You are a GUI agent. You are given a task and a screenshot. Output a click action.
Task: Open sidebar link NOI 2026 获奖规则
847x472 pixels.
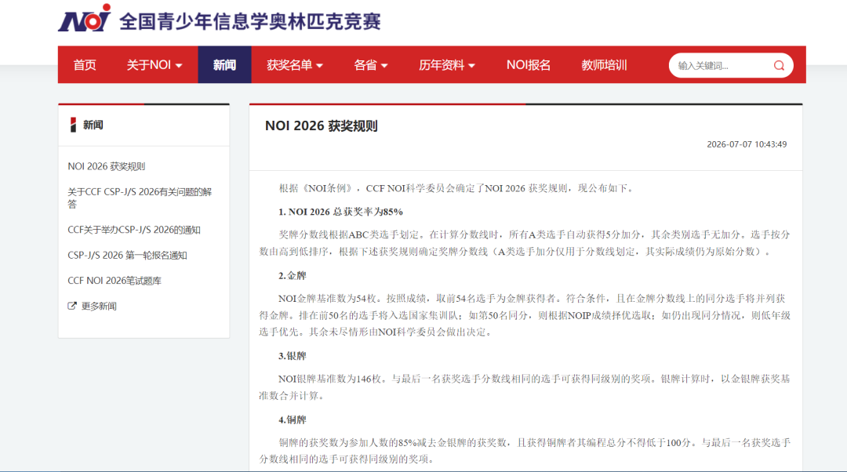point(107,166)
